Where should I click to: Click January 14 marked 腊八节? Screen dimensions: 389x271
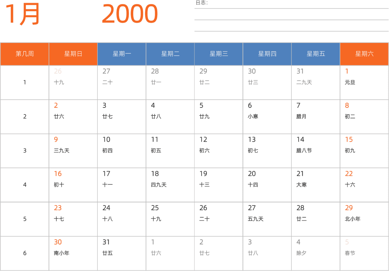tap(316, 151)
